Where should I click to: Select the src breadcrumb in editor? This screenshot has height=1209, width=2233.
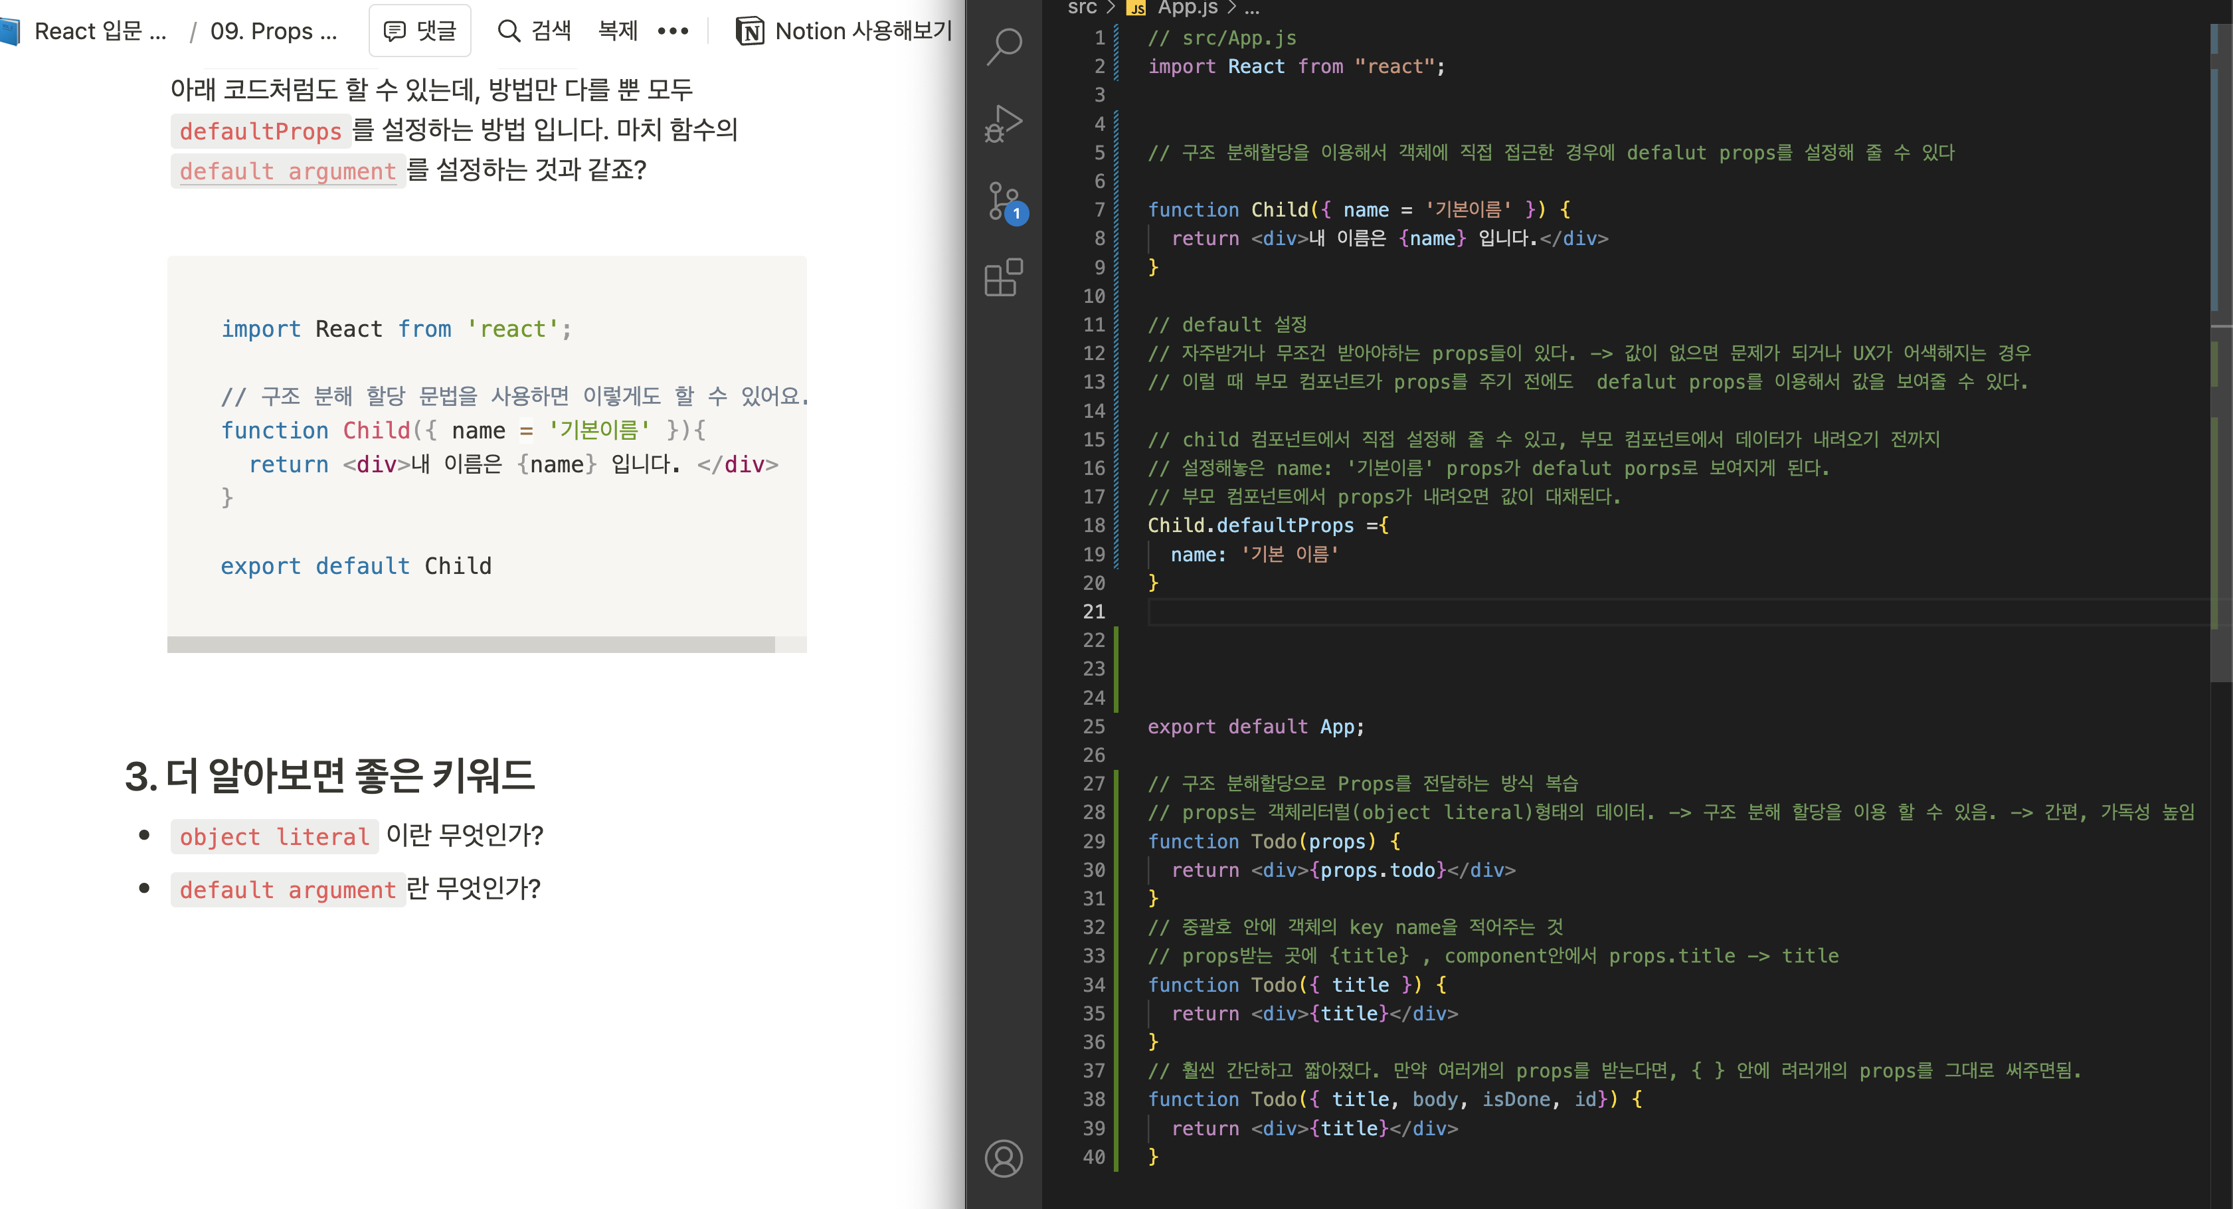1082,8
